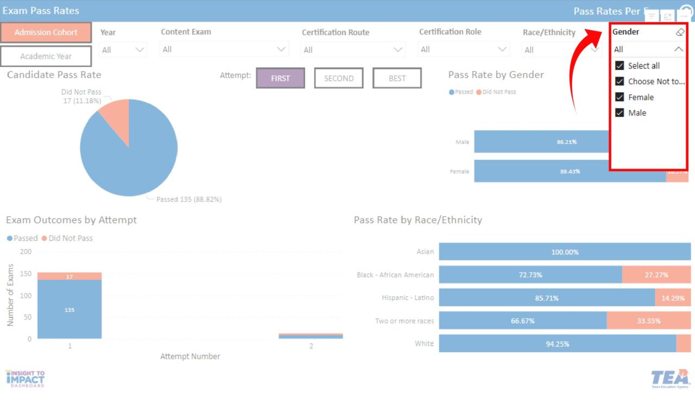Toggle the Male checkbox off

(x=620, y=113)
